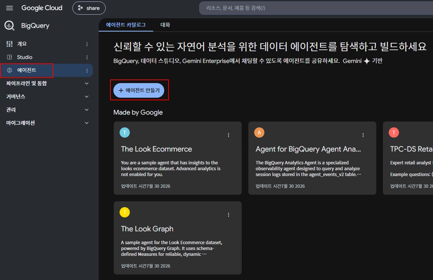Image resolution: width=433 pixels, height=280 pixels.
Task: Open The Look Ecommerce card options menu
Action: pos(228,135)
